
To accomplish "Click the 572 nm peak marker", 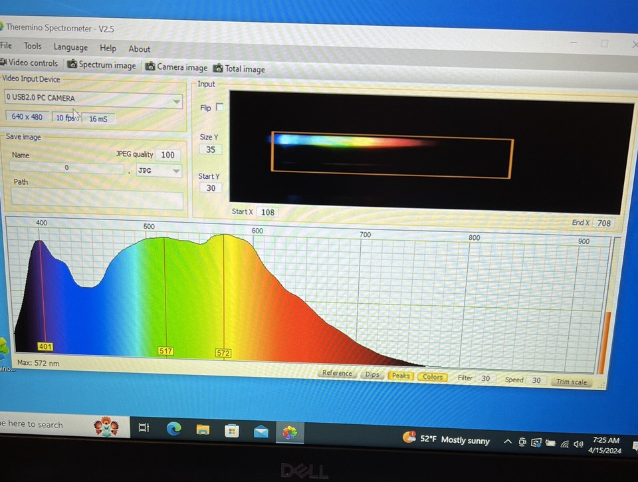I will click(x=223, y=353).
